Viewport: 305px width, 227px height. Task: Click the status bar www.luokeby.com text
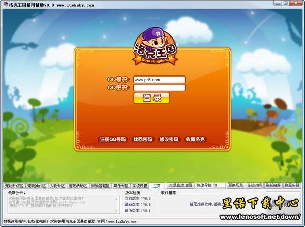[122, 221]
